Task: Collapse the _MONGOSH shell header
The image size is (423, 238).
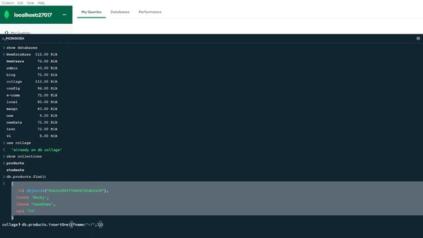Action: 13,38
